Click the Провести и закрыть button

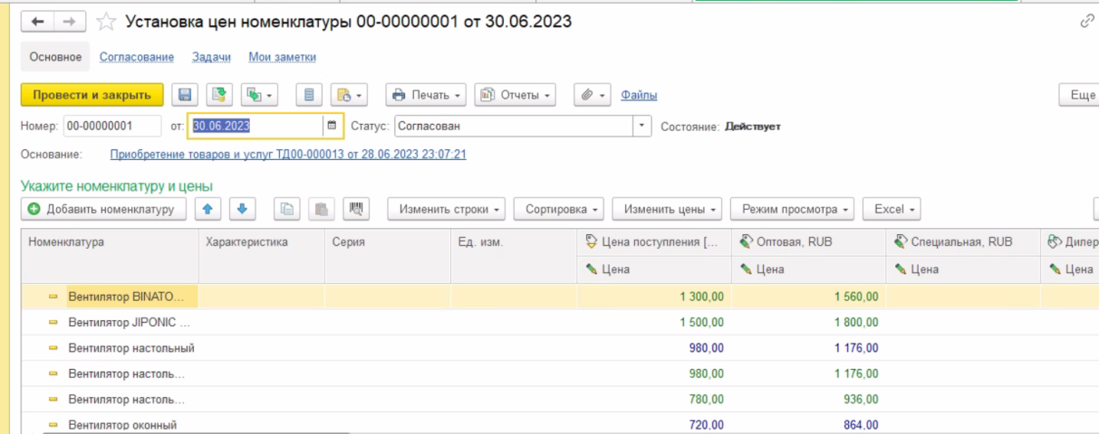(92, 95)
